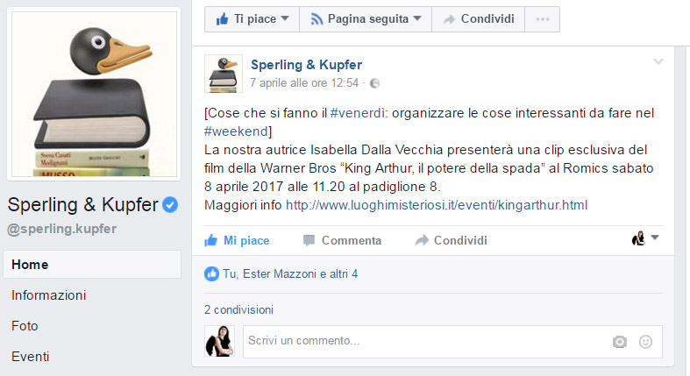Open the emoji smiley picker in comment box

click(645, 342)
